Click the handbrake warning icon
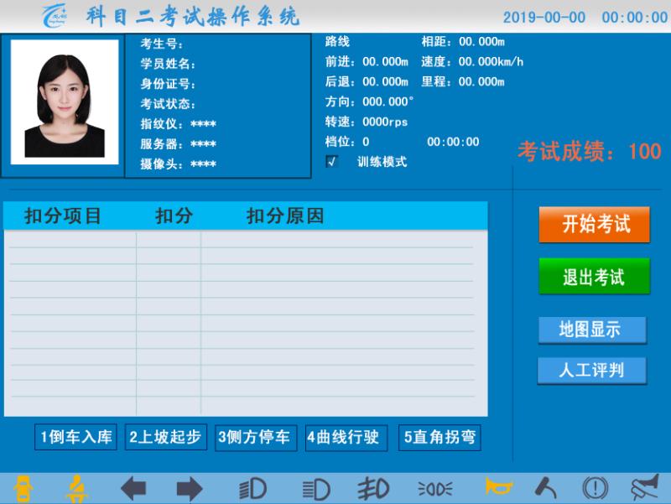Viewport: 671px width, 504px height. [x=595, y=488]
